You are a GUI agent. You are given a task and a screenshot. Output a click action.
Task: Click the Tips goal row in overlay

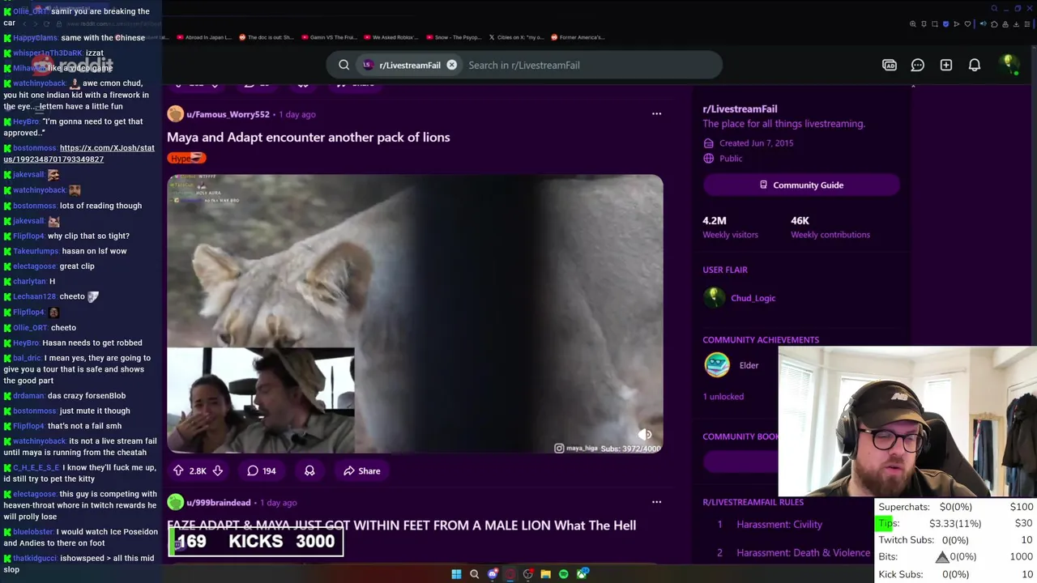956,523
